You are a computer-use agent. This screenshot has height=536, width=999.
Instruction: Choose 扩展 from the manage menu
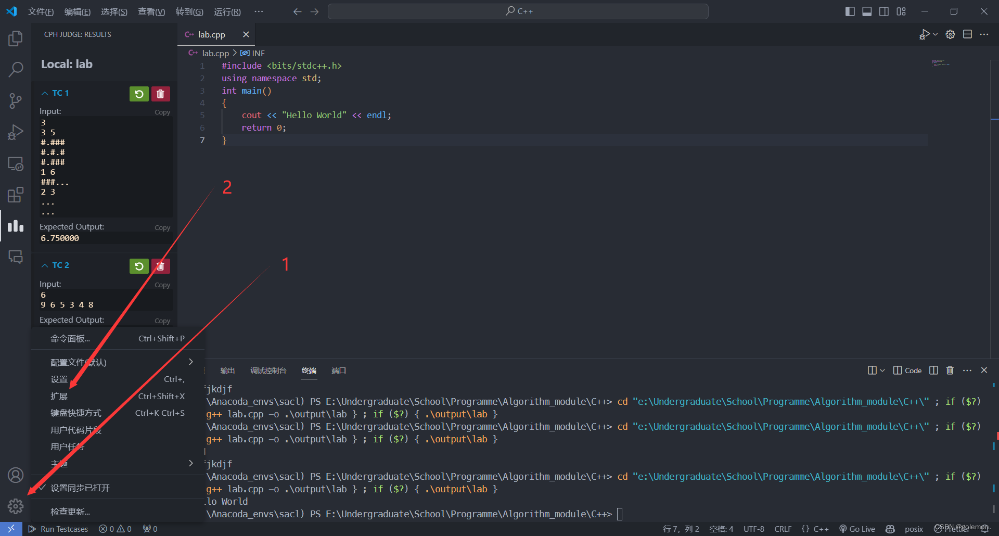118,396
